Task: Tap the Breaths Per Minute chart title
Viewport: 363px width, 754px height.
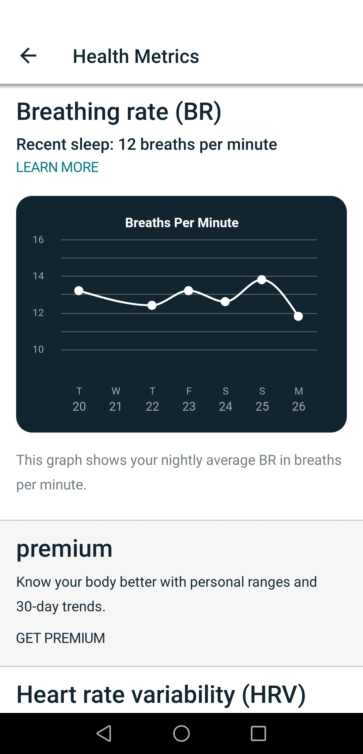Action: 182,223
